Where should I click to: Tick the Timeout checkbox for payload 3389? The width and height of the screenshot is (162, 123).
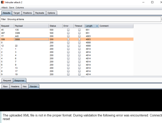point(79,33)
